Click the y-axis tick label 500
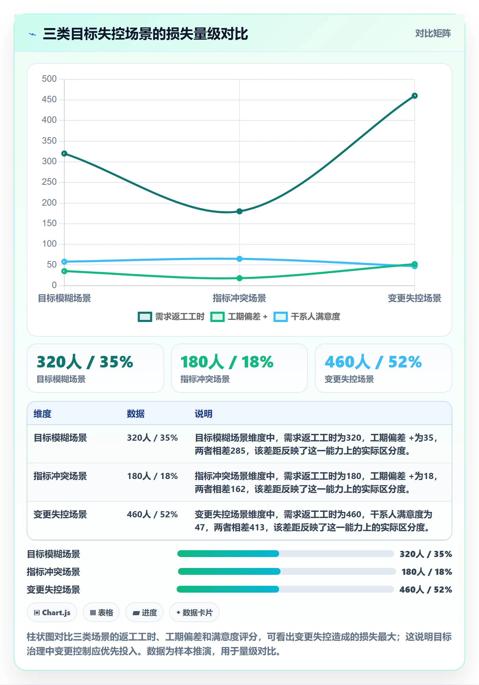The height and width of the screenshot is (685, 479). [x=49, y=79]
